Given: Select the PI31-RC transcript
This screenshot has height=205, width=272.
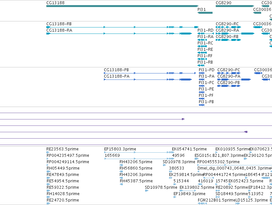Looking at the screenshot, I should point(202,46).
